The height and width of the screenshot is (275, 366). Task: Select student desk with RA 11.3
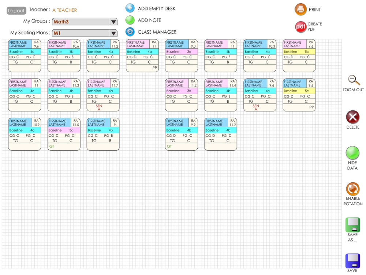coord(64,95)
